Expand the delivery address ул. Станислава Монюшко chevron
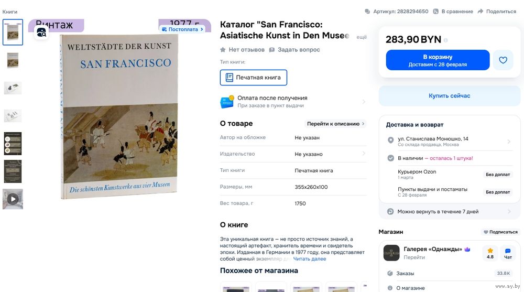Screen dimensions: 524x292 [509, 142]
